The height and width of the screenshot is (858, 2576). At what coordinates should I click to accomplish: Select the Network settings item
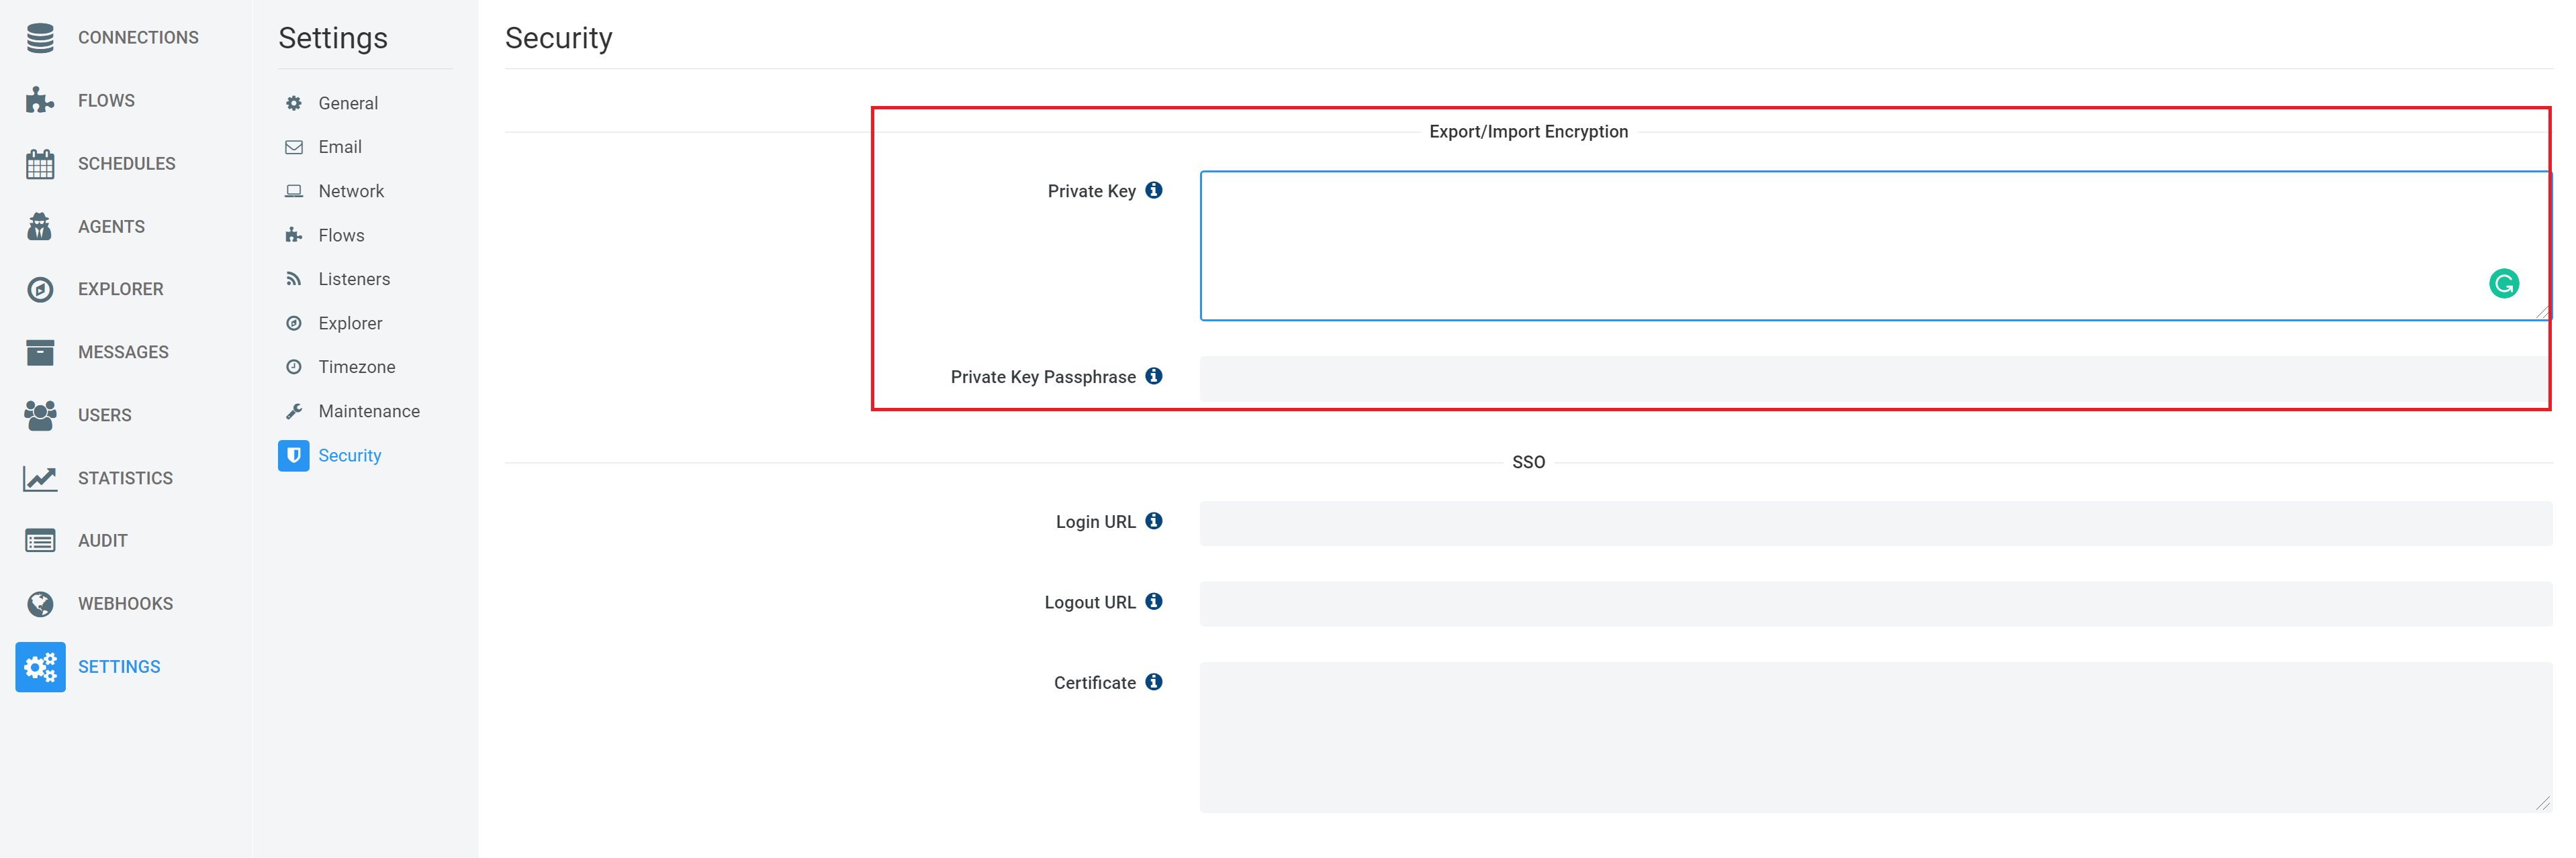coord(351,191)
